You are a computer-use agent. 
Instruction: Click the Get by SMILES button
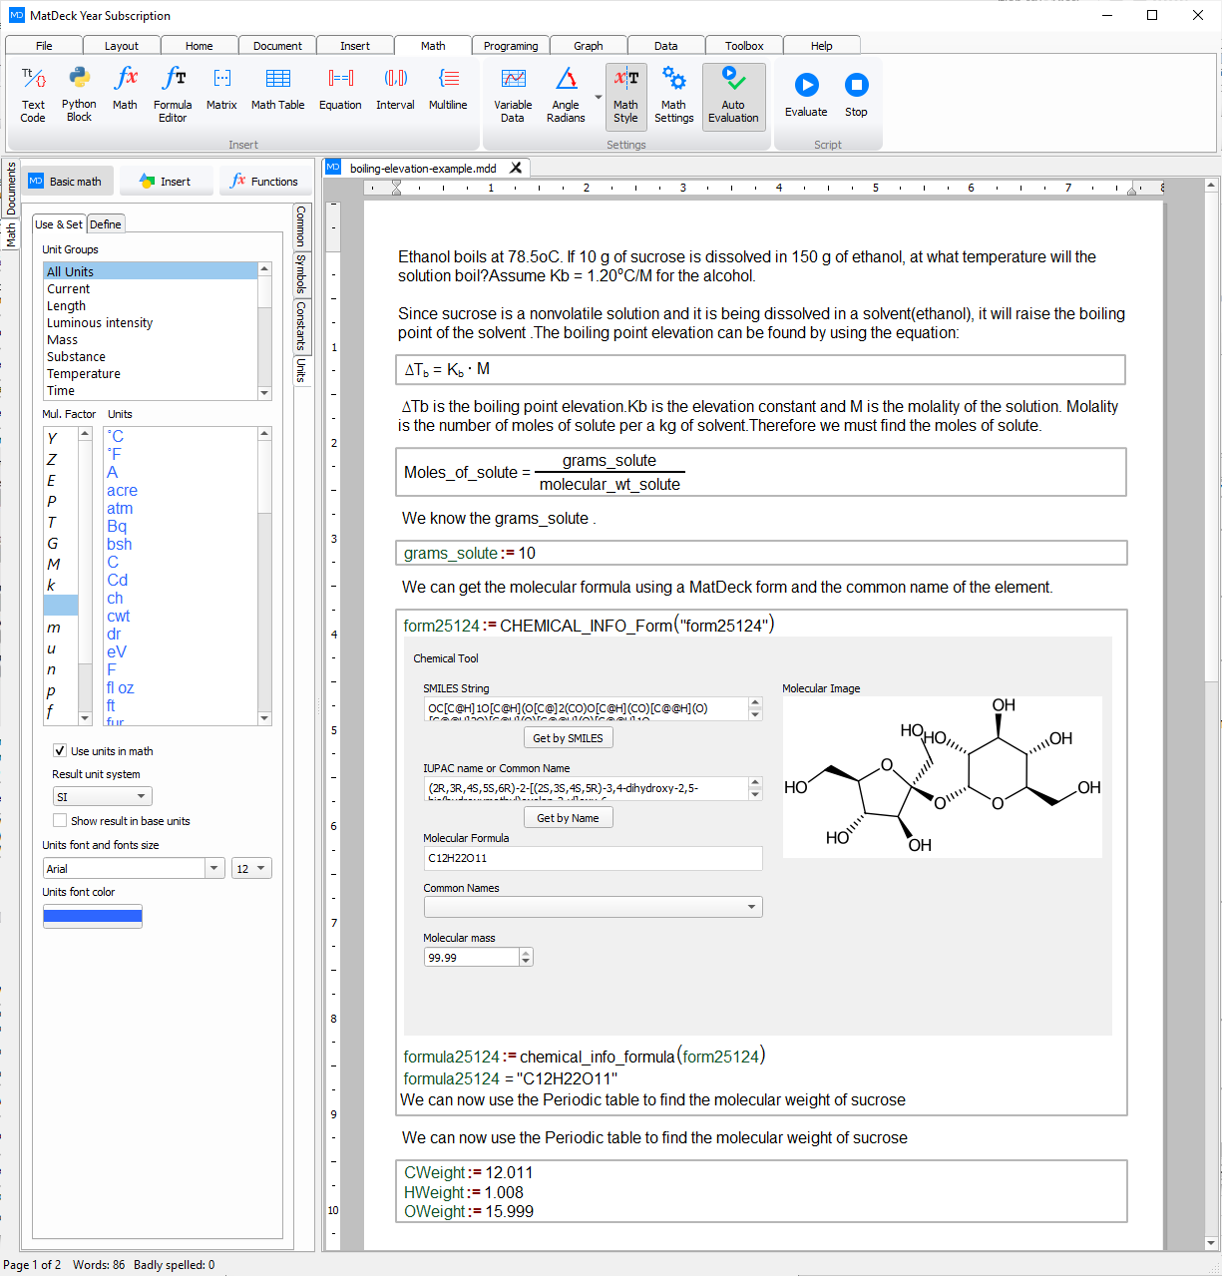pyautogui.click(x=568, y=738)
